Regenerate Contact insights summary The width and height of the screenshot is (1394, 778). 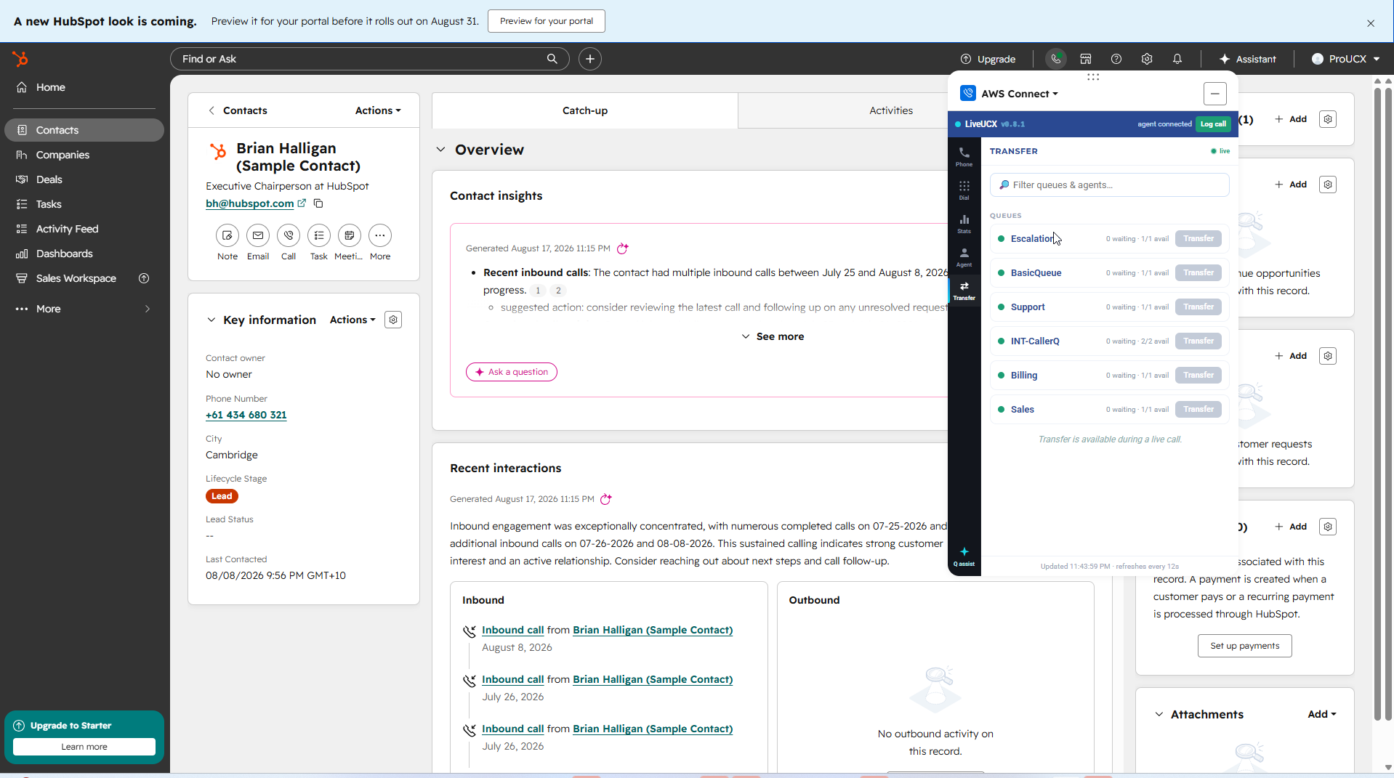click(623, 248)
